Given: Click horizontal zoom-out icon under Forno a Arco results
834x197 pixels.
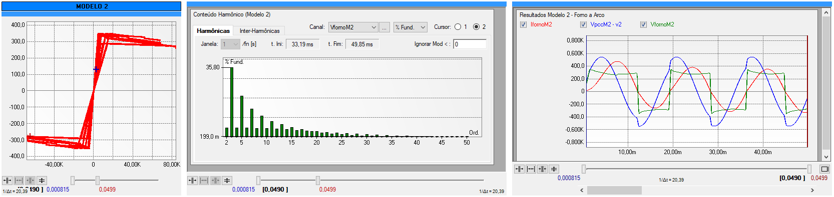Looking at the screenshot, I should [x=531, y=169].
